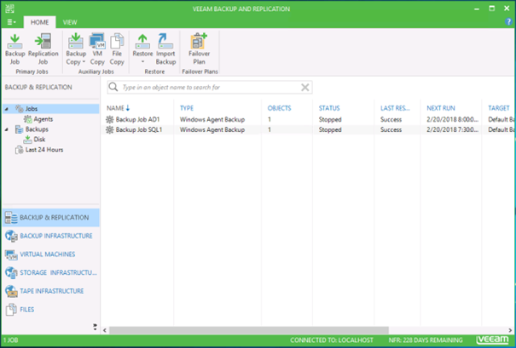Viewport: 516px width, 348px height.
Task: Open the BACKUP INFRASTRUCTURE view
Action: pos(51,236)
